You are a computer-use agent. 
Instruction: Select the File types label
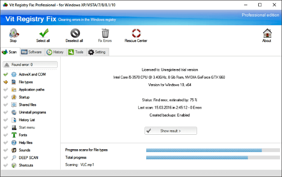click(26, 82)
